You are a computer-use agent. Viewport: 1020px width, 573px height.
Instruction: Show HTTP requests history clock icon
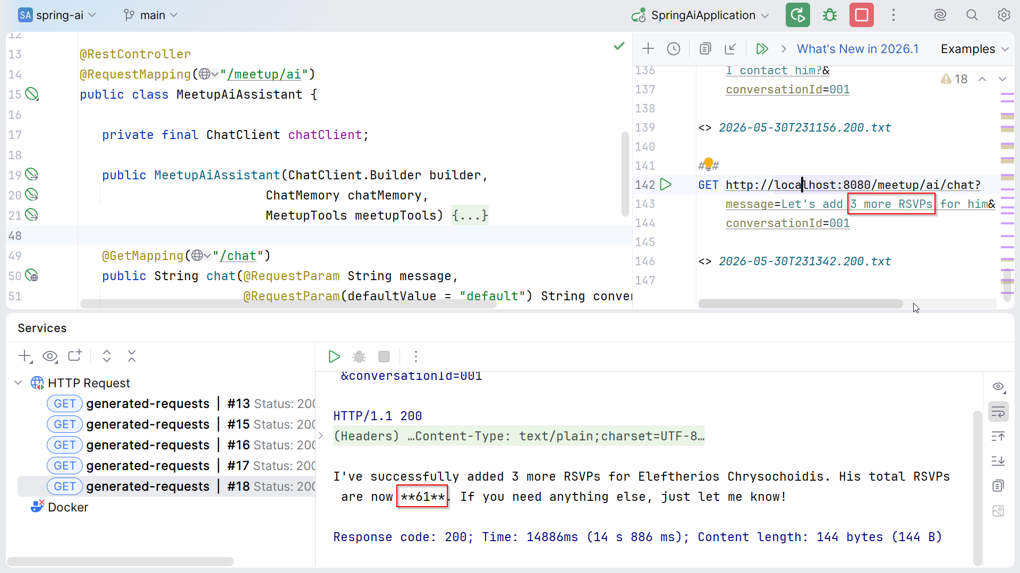click(673, 49)
